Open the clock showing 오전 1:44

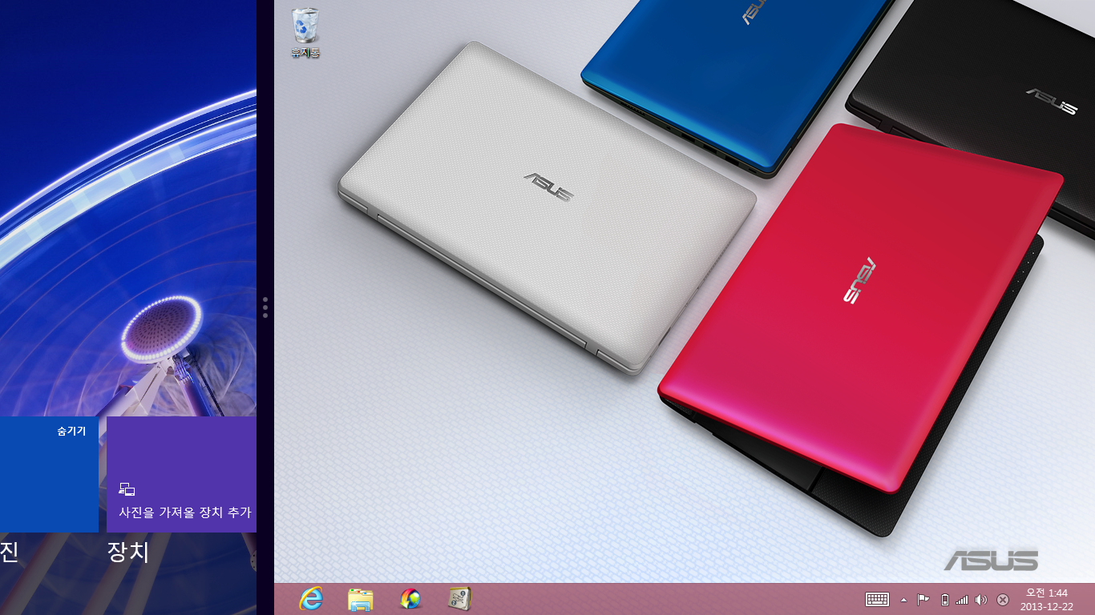click(1047, 599)
